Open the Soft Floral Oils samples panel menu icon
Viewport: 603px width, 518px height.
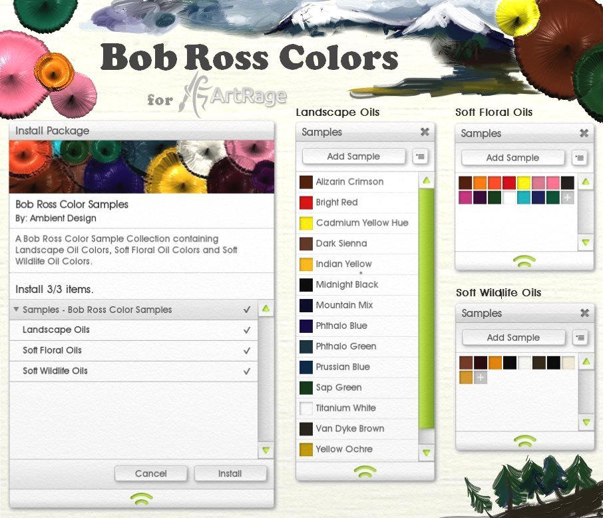580,158
